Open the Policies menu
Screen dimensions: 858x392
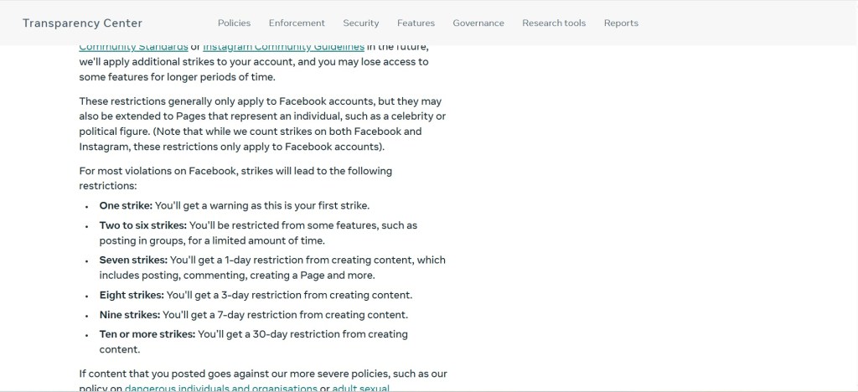pyautogui.click(x=234, y=23)
